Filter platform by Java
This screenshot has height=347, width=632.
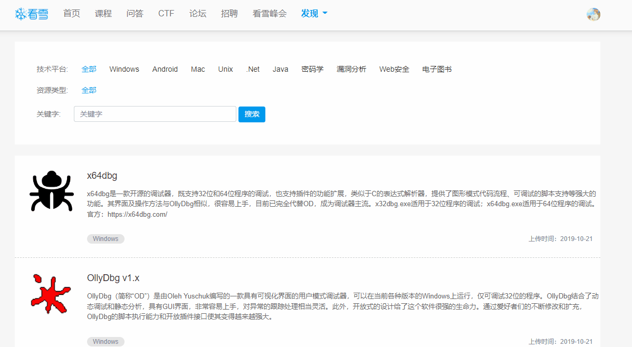tap(280, 69)
